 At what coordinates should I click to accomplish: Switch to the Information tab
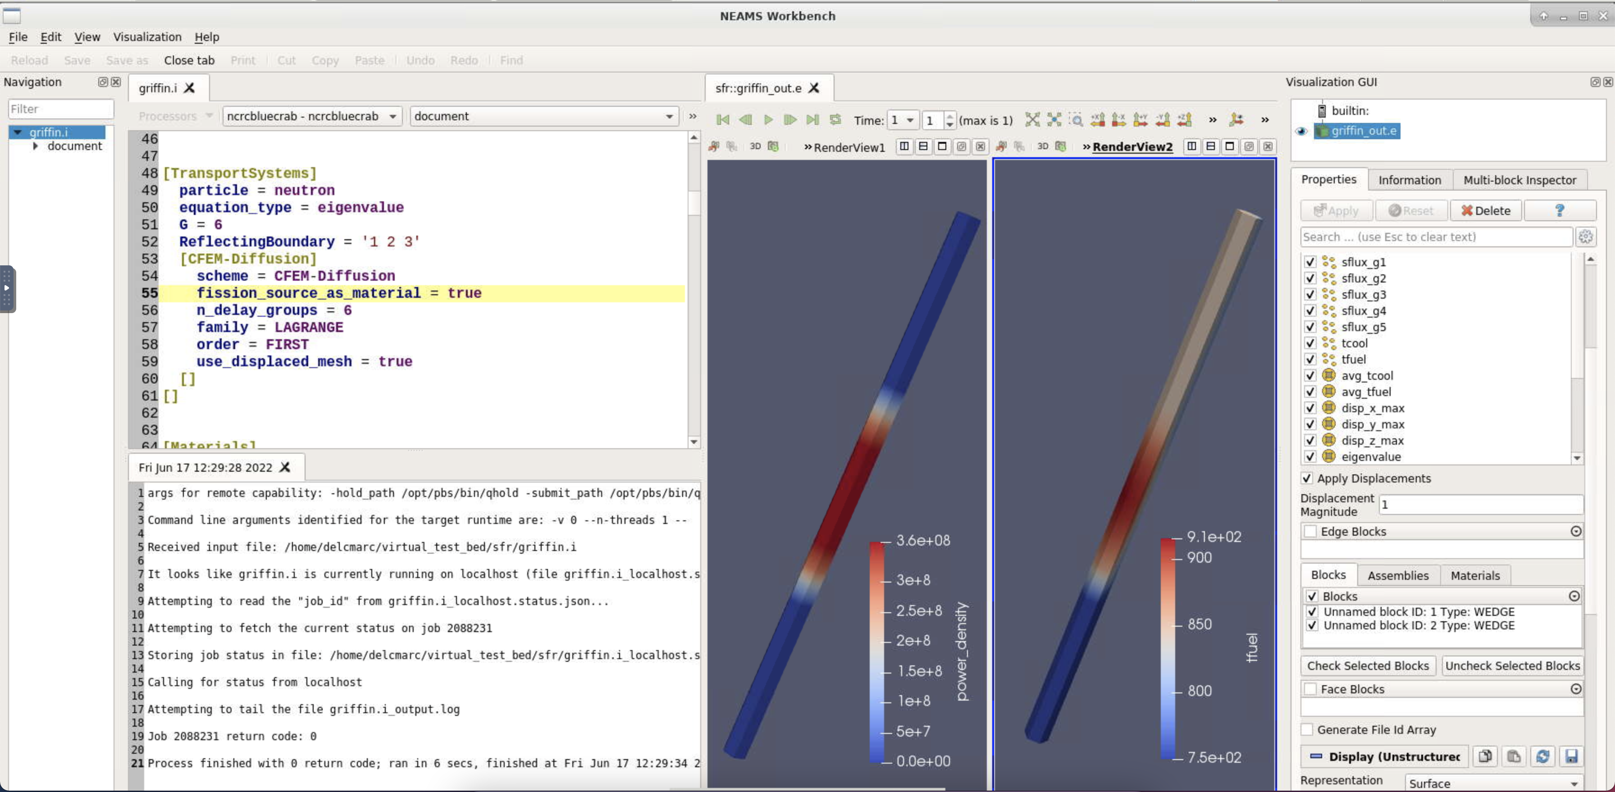pyautogui.click(x=1410, y=181)
